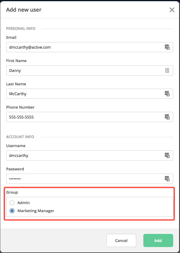Click password manager icon in Username field

click(x=167, y=155)
